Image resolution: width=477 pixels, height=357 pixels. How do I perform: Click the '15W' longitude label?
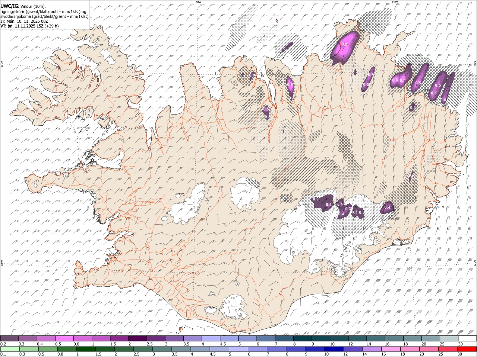(x=395, y=2)
